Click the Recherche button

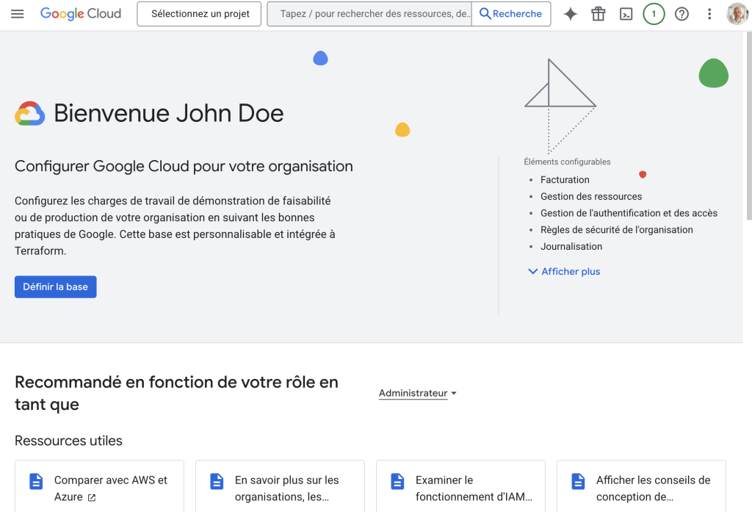coord(511,14)
